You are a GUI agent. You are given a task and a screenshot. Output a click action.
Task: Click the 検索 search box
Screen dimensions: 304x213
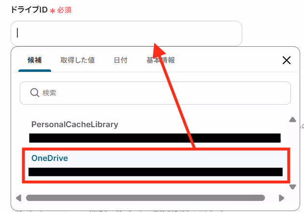pyautogui.click(x=155, y=93)
